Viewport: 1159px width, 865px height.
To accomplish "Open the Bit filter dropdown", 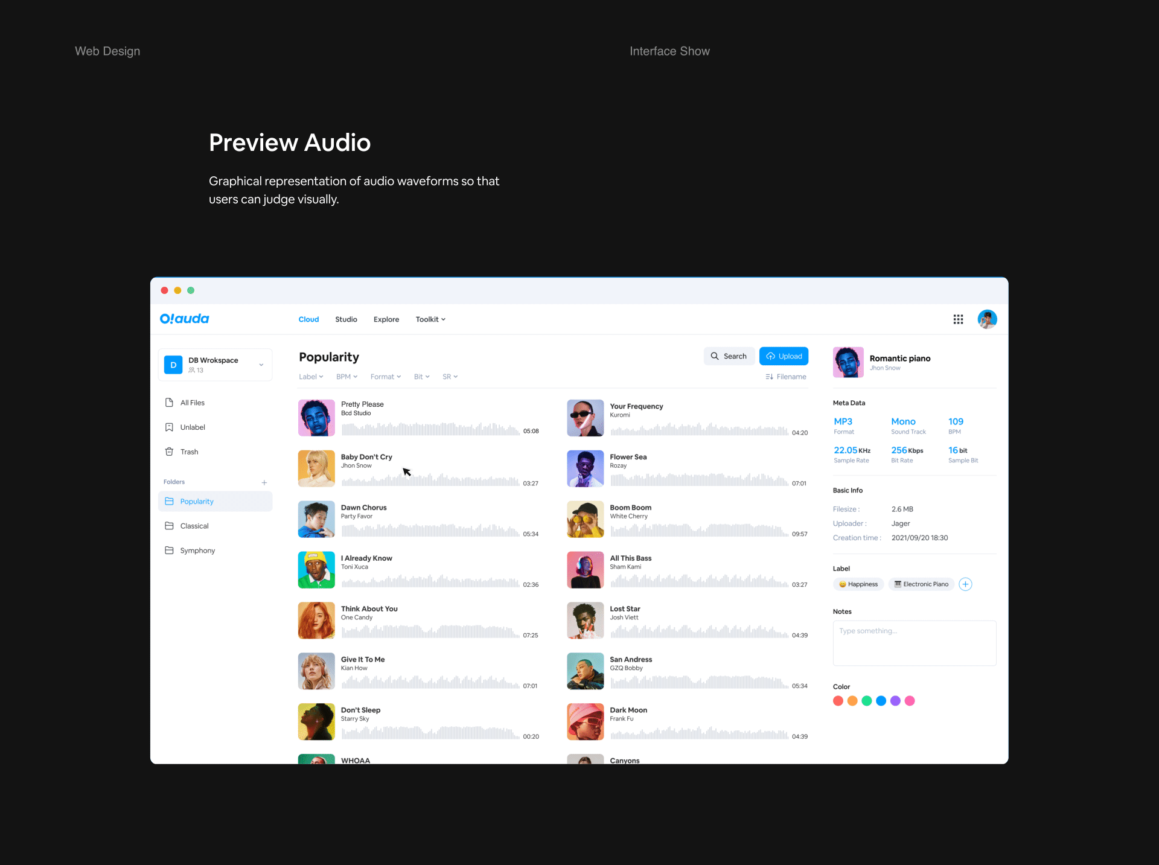I will point(422,377).
